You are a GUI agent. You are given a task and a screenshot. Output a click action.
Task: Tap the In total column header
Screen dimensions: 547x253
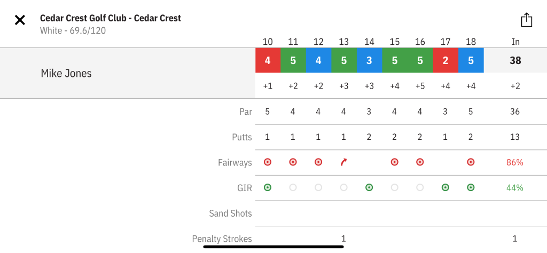(x=515, y=42)
